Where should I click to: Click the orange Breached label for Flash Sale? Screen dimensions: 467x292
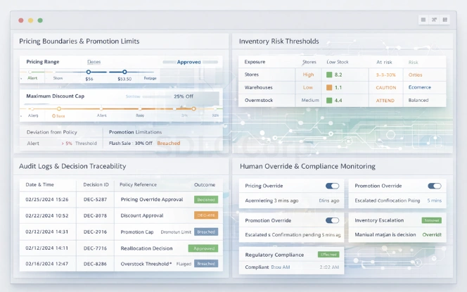click(169, 144)
